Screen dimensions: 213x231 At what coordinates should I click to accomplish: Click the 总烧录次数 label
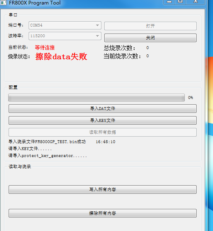(x=119, y=48)
